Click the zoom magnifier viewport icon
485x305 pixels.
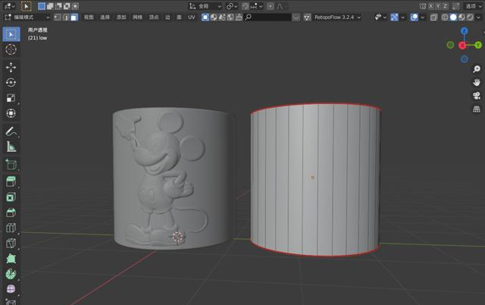[477, 68]
